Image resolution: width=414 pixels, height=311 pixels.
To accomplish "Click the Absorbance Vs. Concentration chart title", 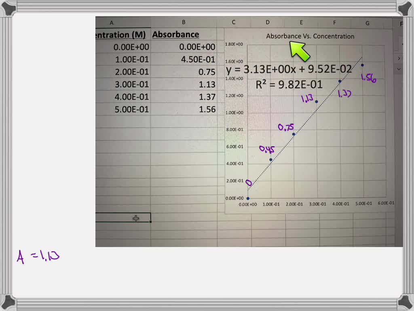I will click(x=310, y=36).
